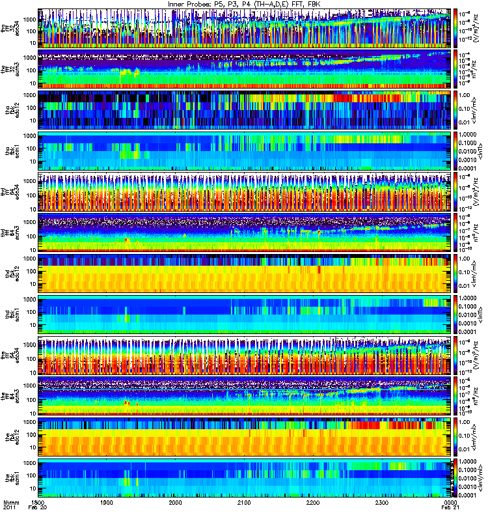
Task: Click the color bar of thd fbk edc12 panel
Action: [456, 273]
